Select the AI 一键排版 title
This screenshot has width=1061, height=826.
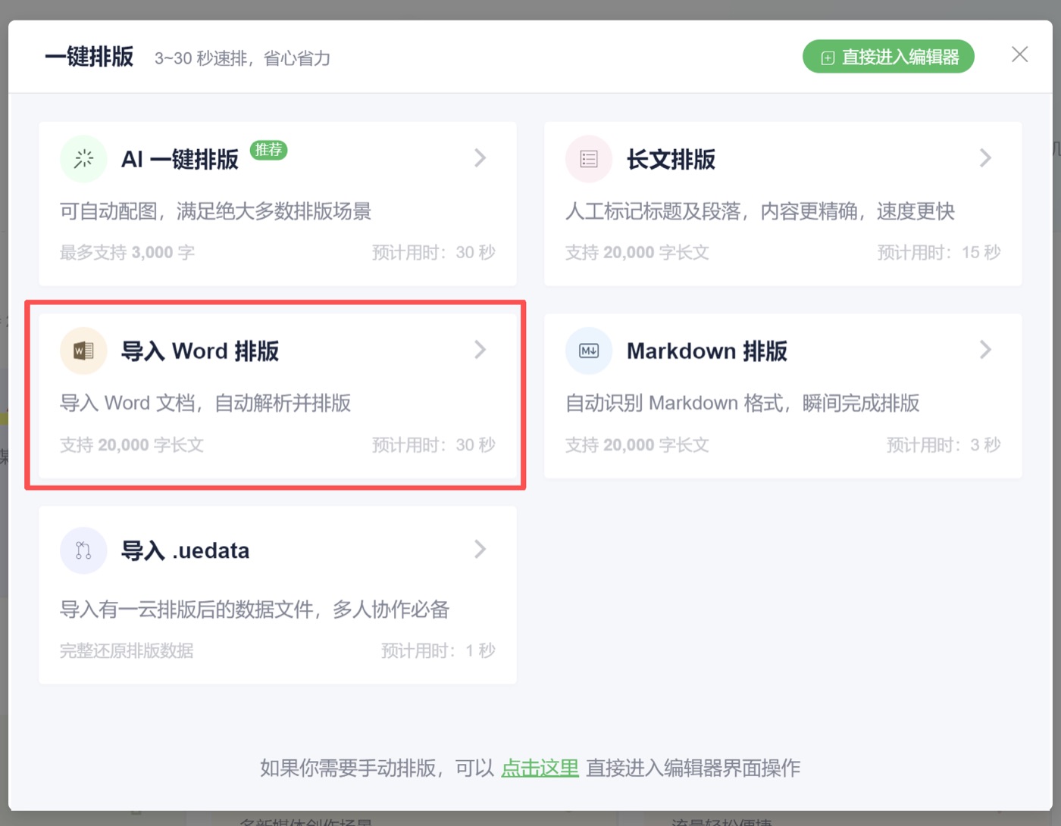tap(180, 160)
